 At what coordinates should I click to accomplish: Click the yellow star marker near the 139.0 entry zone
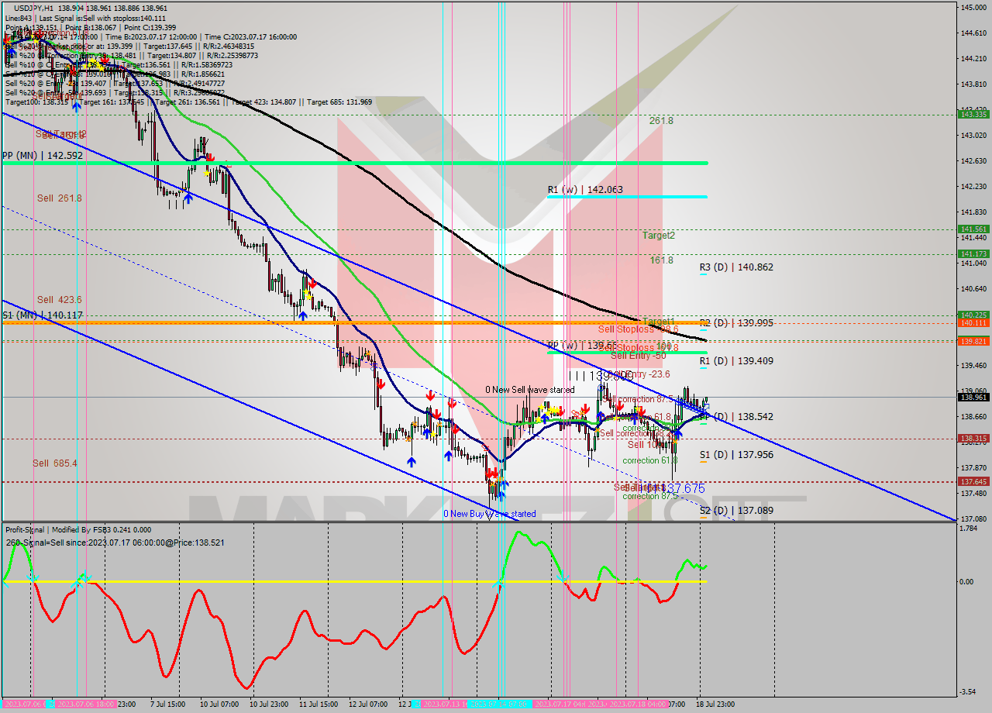[637, 408]
